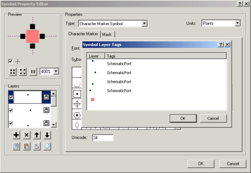The width and height of the screenshot is (251, 173).
Task: Click the second SchematicPort tag entry
Action: click(x=119, y=72)
